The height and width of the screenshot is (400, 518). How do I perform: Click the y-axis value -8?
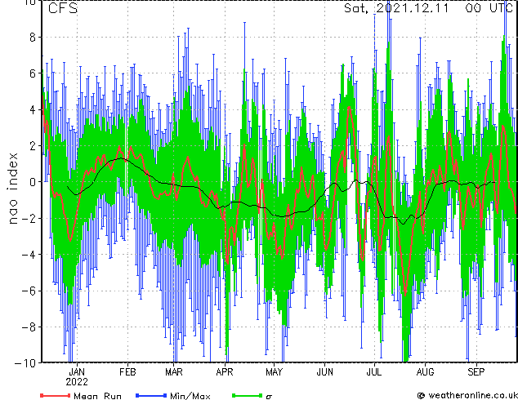pos(29,327)
